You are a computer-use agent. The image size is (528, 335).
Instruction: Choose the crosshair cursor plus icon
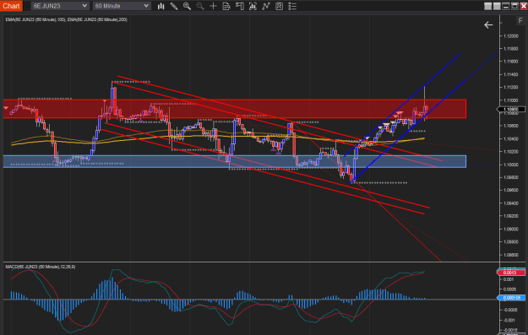pos(213,6)
